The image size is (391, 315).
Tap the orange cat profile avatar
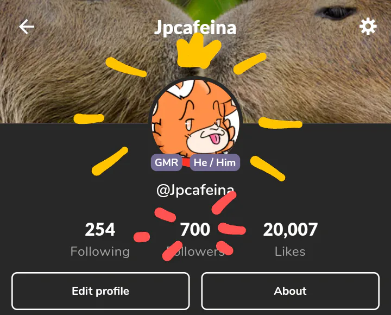[x=195, y=117]
